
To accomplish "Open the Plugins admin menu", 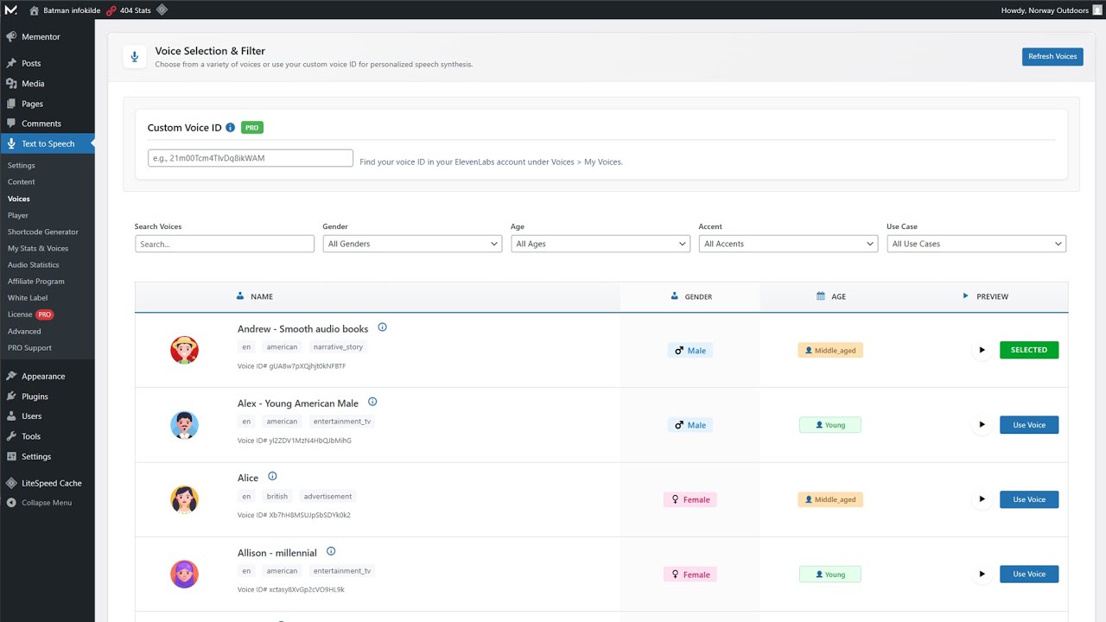I will [35, 397].
